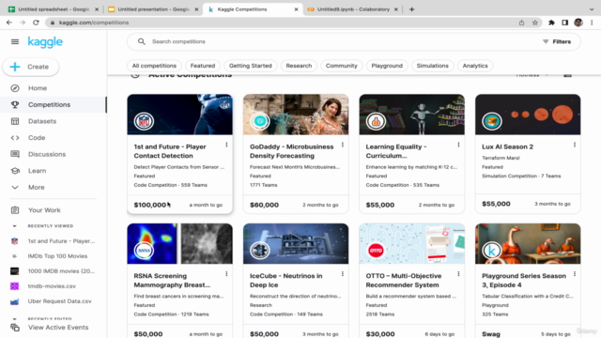Reload the page
This screenshot has width=601, height=338.
tap(36, 23)
